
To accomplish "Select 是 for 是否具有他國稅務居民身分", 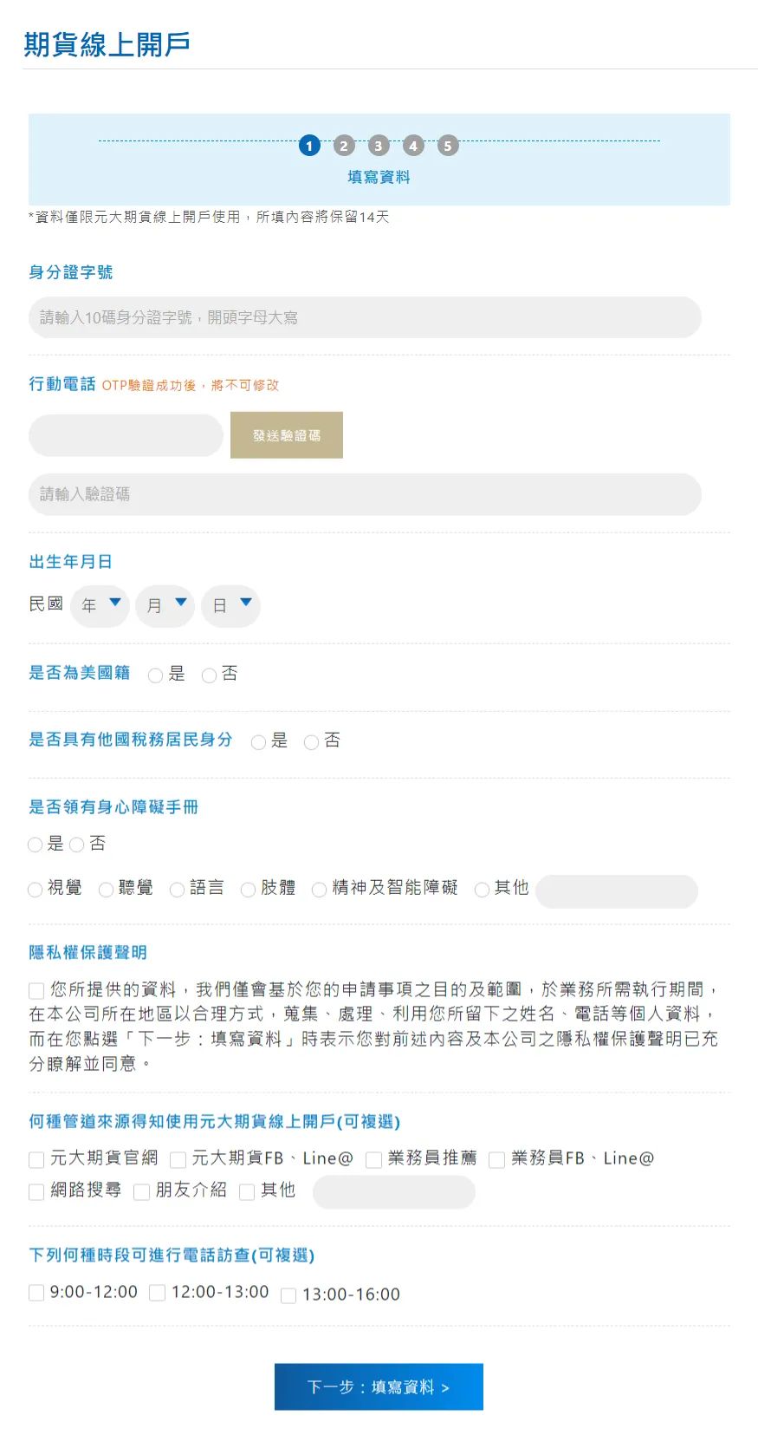I will [x=258, y=742].
